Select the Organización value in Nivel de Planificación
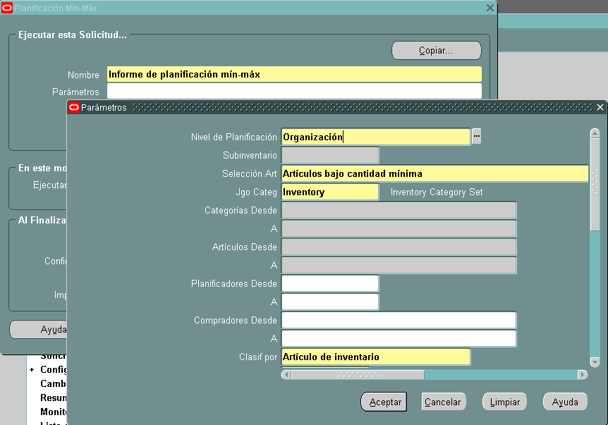The height and width of the screenshot is (425, 608). pos(374,136)
